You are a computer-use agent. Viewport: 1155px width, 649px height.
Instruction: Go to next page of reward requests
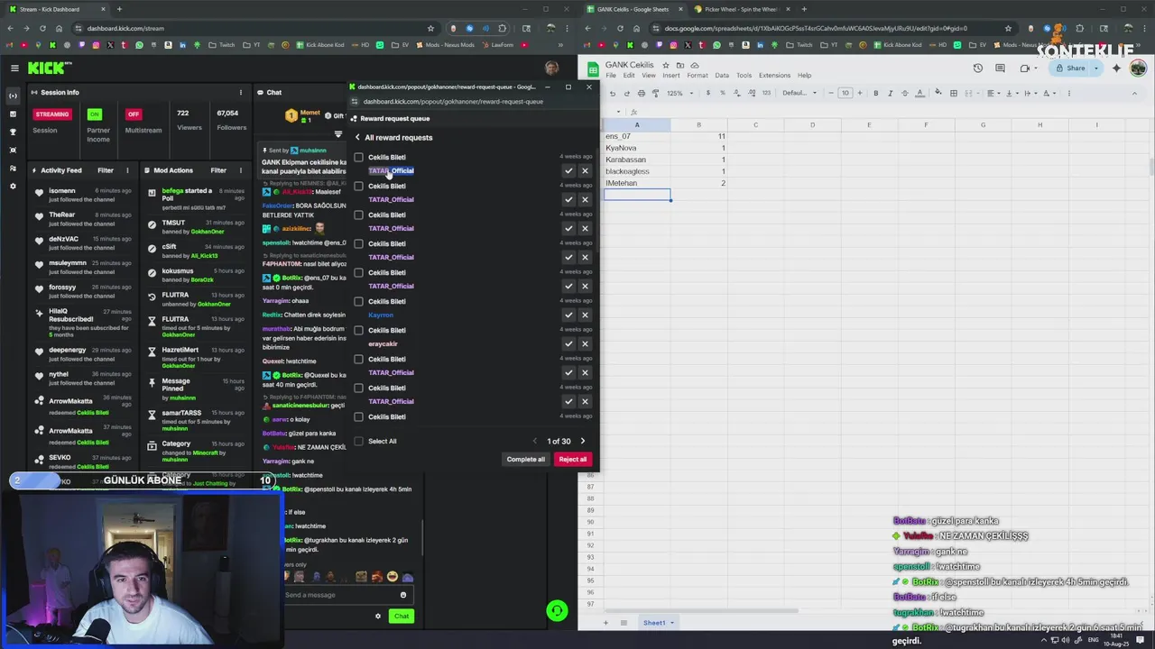(x=582, y=441)
